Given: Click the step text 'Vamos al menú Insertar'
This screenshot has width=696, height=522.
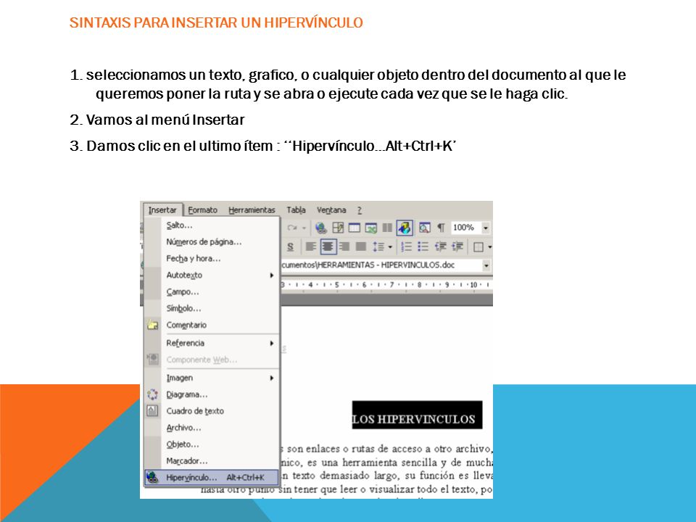Looking at the screenshot, I should point(165,120).
